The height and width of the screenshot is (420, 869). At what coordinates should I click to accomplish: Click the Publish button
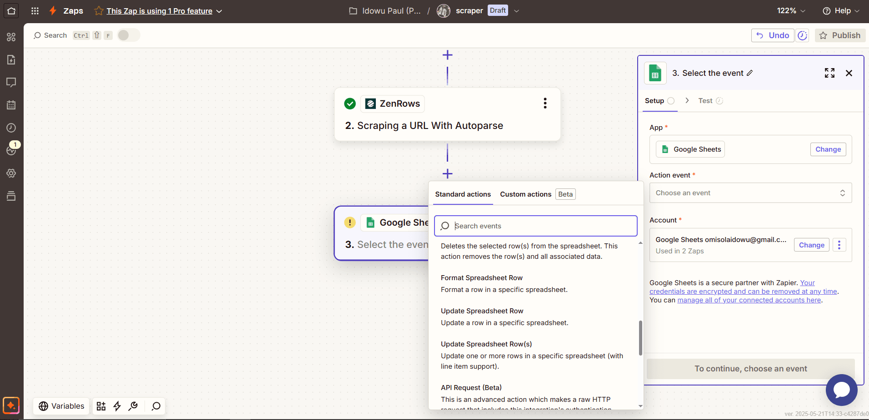[x=840, y=35]
